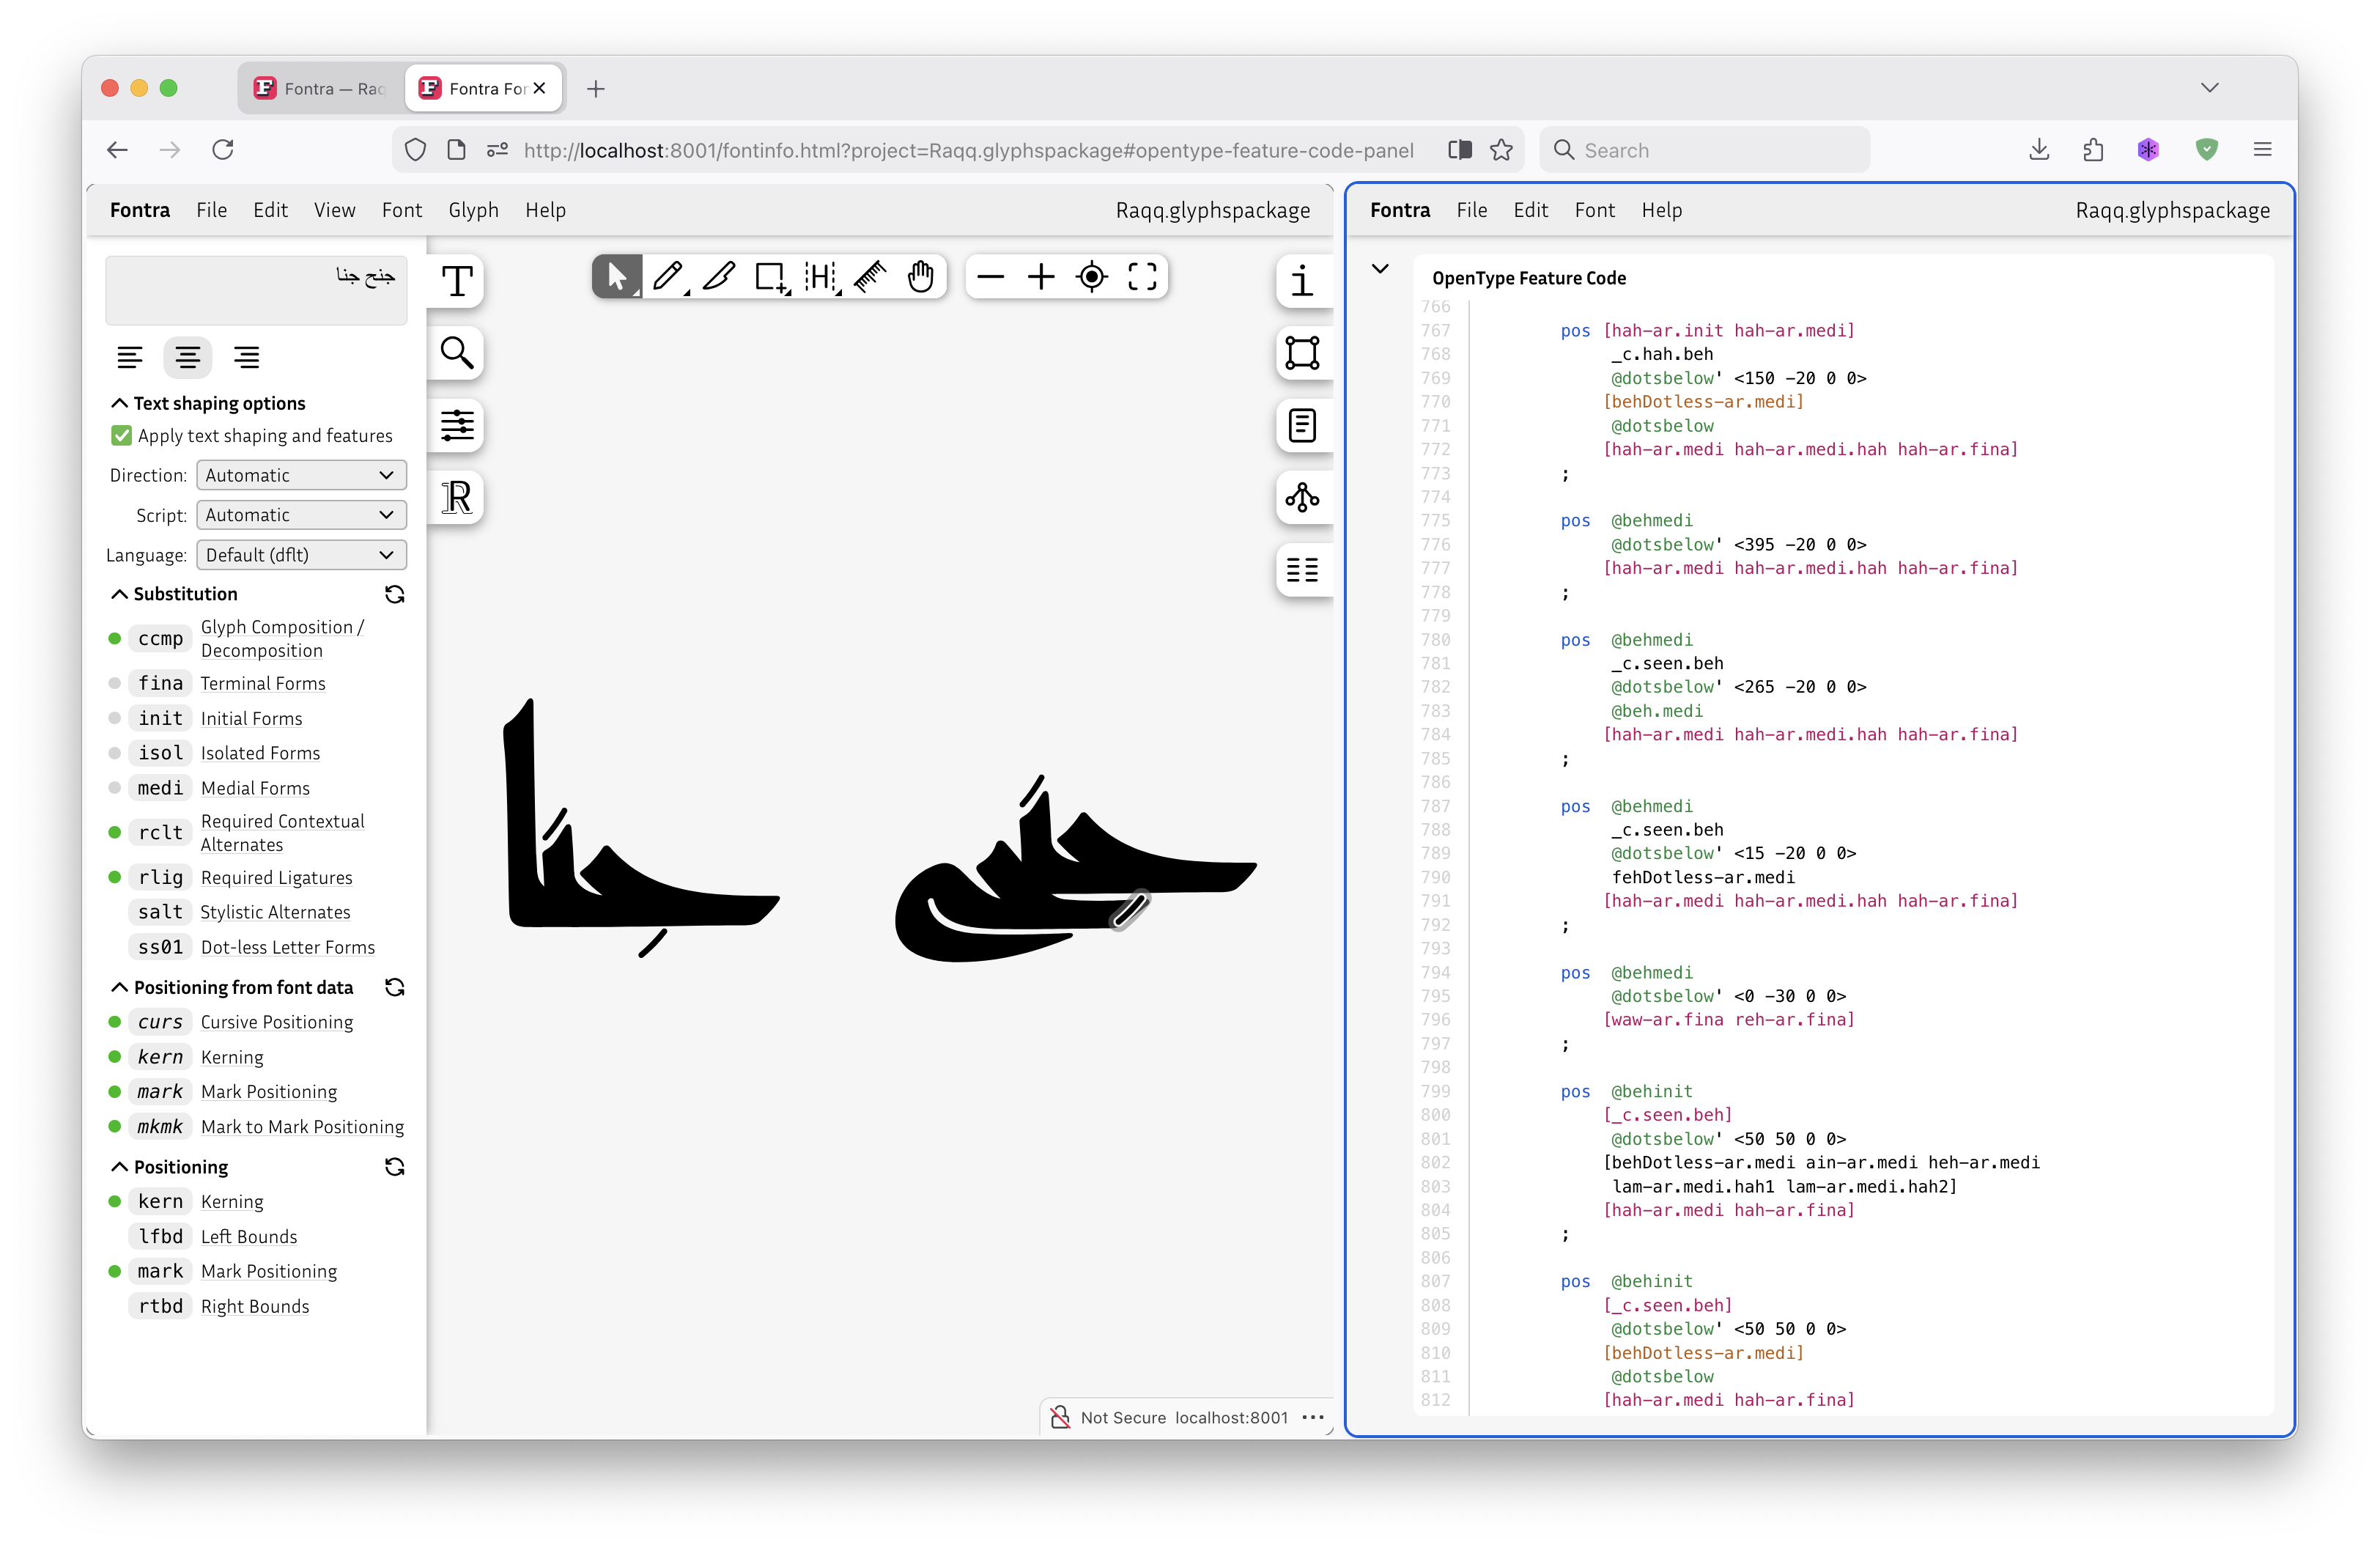
Task: Zoom to fit with target icon
Action: click(1092, 276)
